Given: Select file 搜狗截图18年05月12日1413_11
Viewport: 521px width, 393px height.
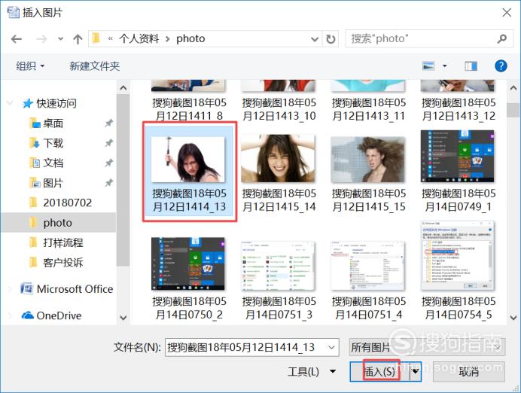Looking at the screenshot, I should (368, 109).
